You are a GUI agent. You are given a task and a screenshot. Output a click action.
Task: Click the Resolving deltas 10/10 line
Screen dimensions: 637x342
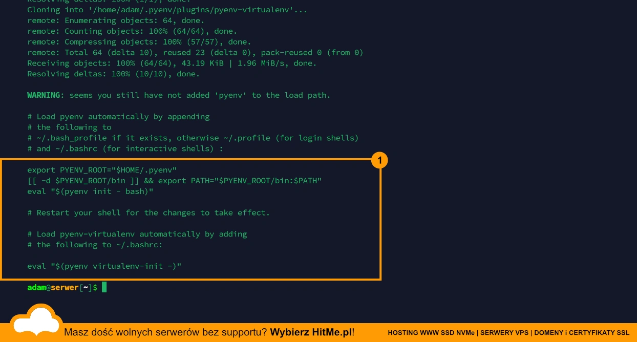pyautogui.click(x=113, y=74)
